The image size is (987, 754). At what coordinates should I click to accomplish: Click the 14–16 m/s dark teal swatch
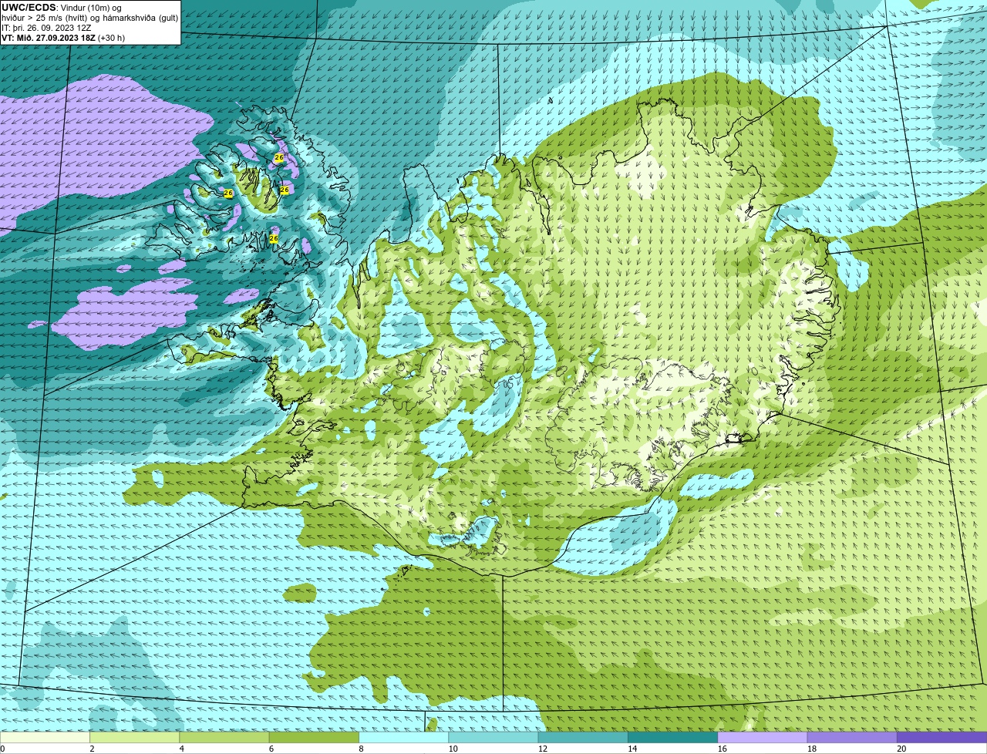tap(672, 738)
